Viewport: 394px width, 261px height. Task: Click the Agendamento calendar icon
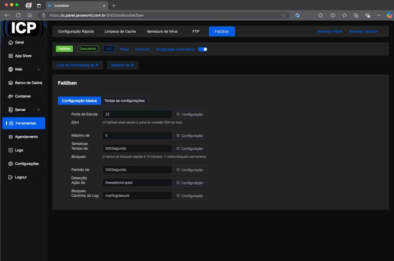point(10,137)
